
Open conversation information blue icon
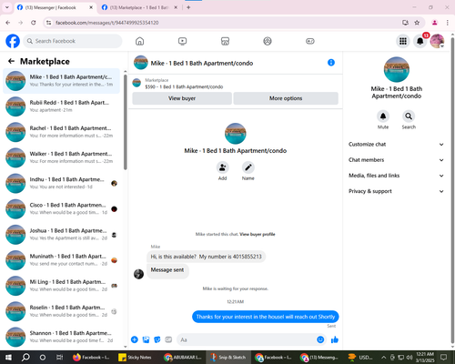(x=331, y=63)
